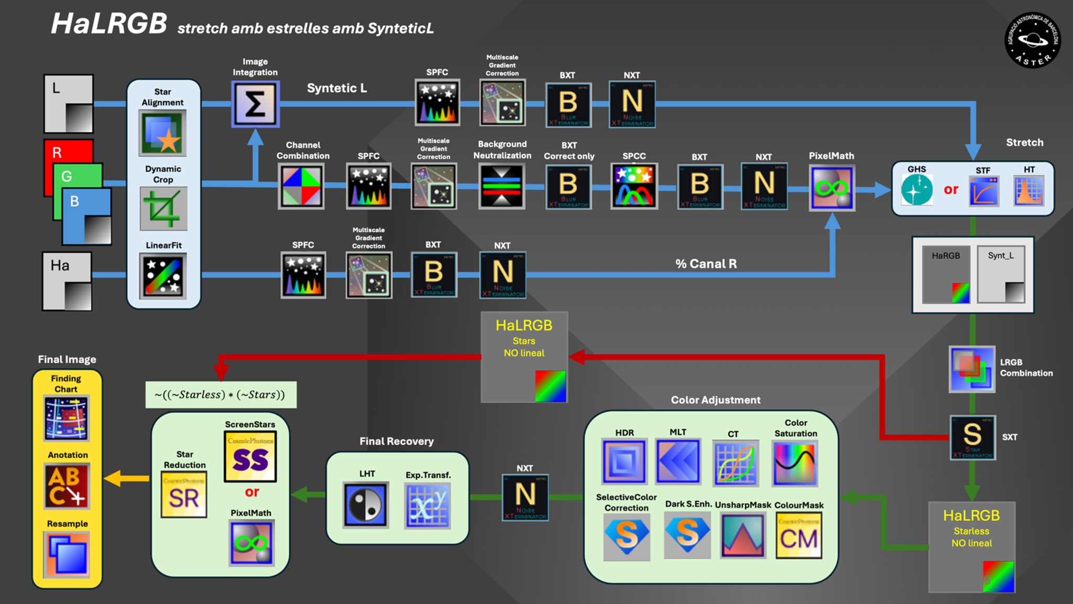Open the CT curves icon

coord(736,463)
